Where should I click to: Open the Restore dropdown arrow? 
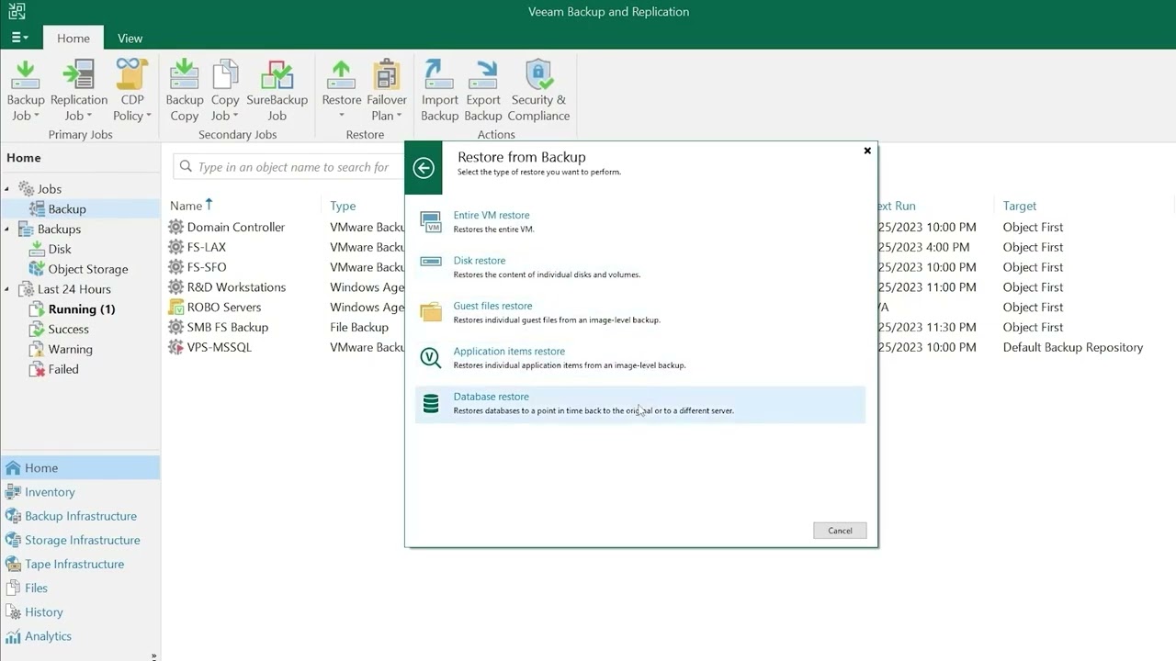(x=342, y=116)
